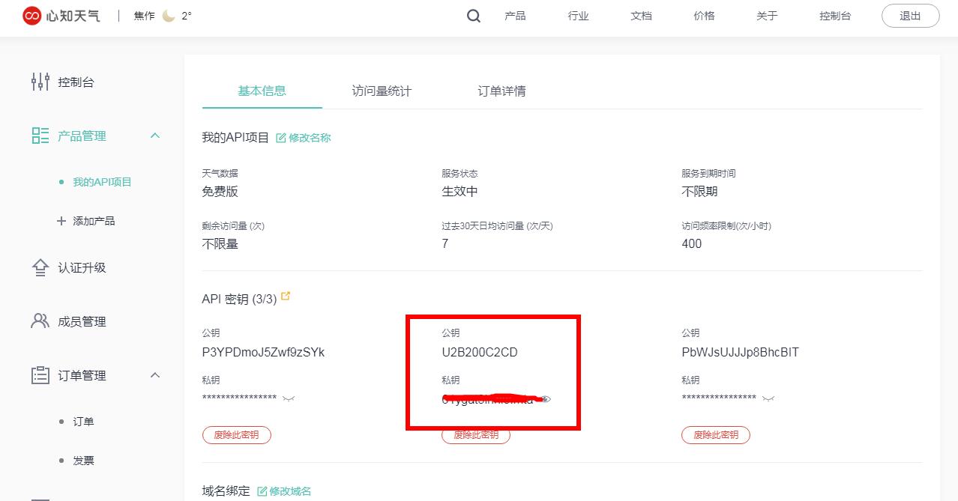Click the 订单管理 clipboard icon
The width and height of the screenshot is (958, 501).
pos(40,375)
